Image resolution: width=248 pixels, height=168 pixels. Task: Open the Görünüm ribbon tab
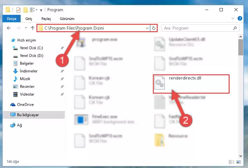point(67,19)
